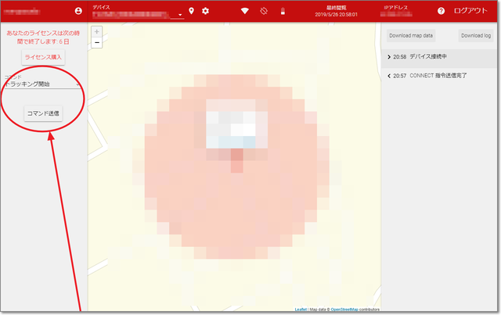Click the Download map data button
The image size is (501, 315).
[x=411, y=36]
